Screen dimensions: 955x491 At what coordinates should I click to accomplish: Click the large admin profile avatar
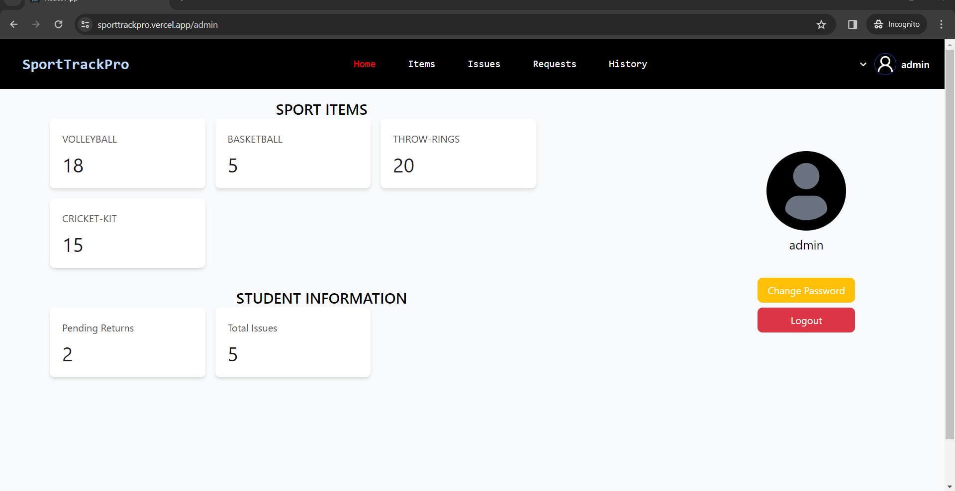point(806,191)
